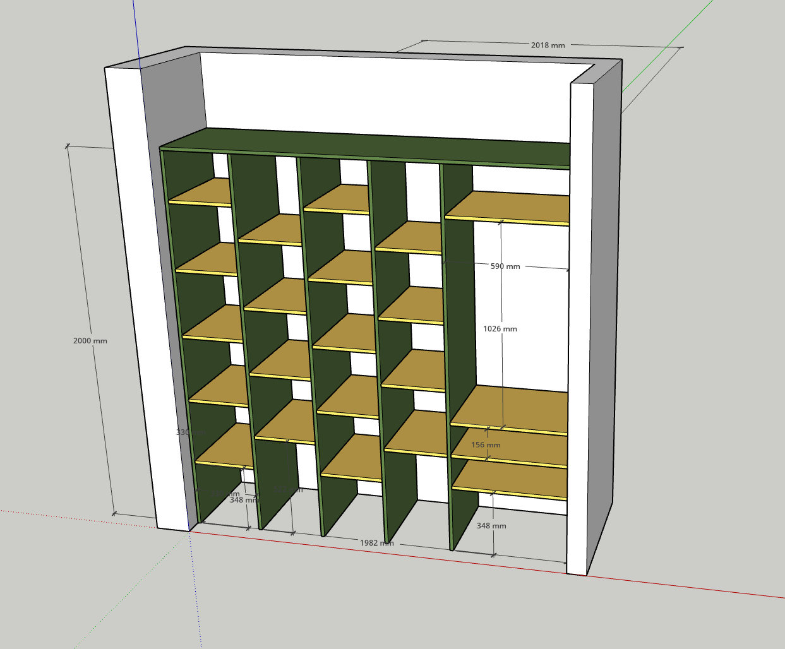Select the white back wall above the cabinet

[379, 95]
